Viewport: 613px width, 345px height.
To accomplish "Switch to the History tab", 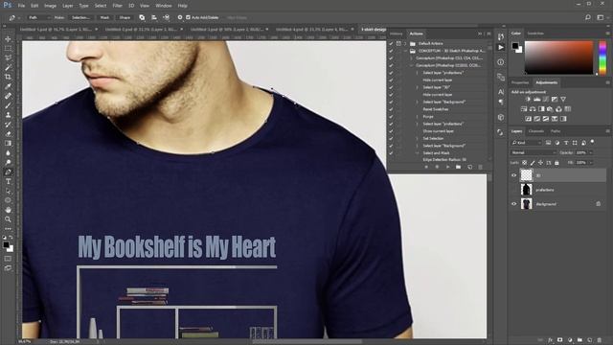I will 396,34.
